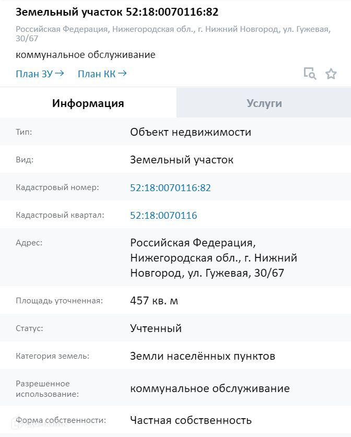Click коммунальное обслуживание text below the header address

pos(86,55)
